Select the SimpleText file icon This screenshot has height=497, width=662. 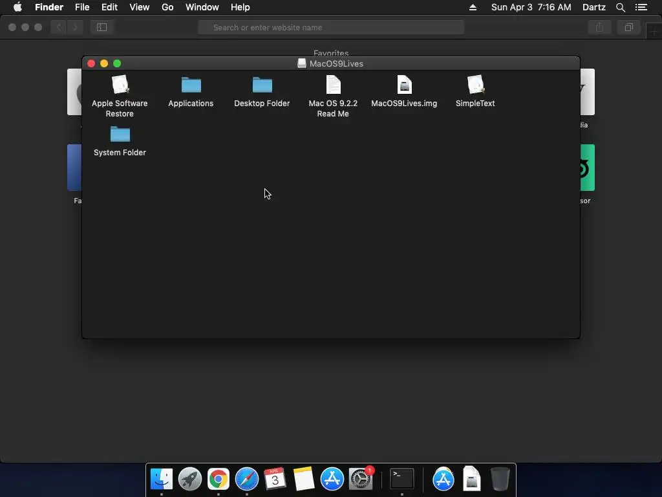(x=475, y=85)
